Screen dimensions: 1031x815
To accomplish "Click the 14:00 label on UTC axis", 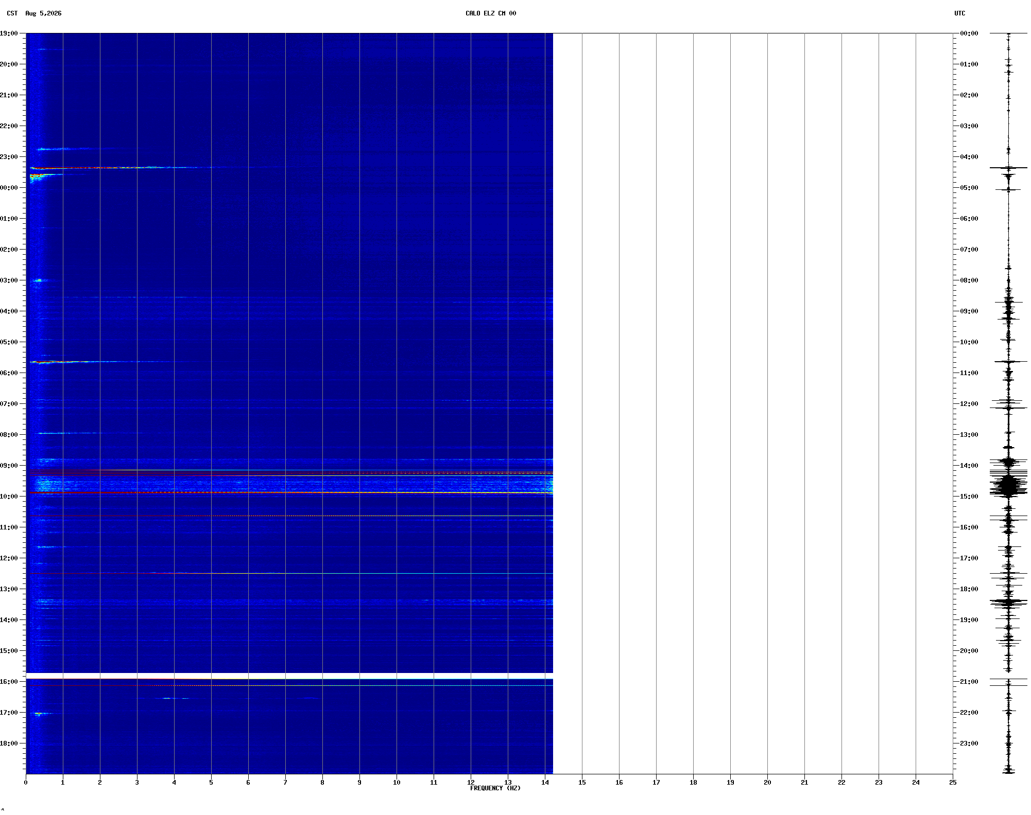I will 969,466.
